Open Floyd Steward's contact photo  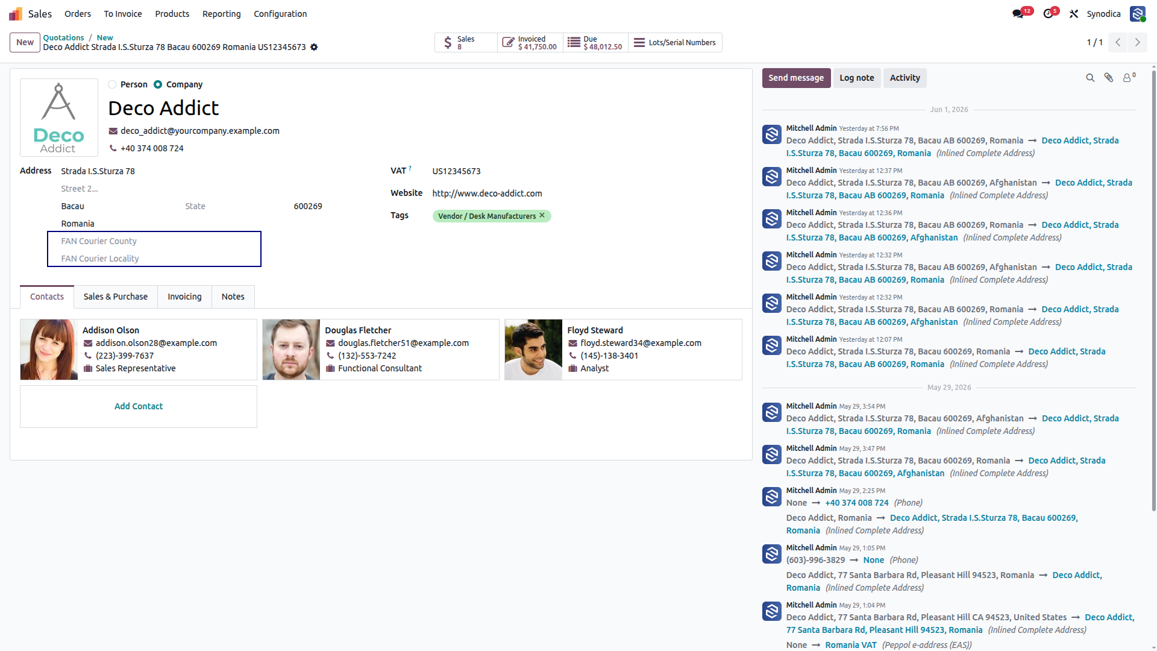click(x=533, y=350)
